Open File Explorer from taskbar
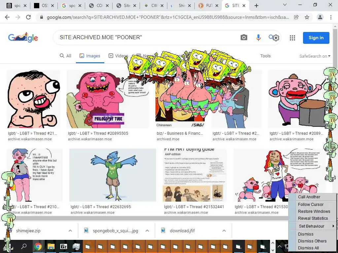The width and height of the screenshot is (338, 253). point(51,246)
